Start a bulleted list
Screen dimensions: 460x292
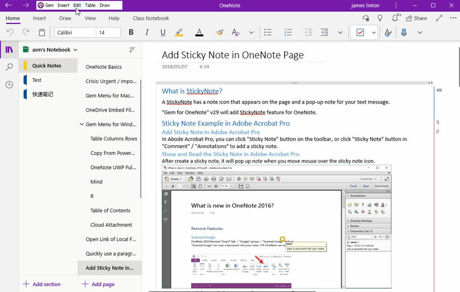coord(268,32)
